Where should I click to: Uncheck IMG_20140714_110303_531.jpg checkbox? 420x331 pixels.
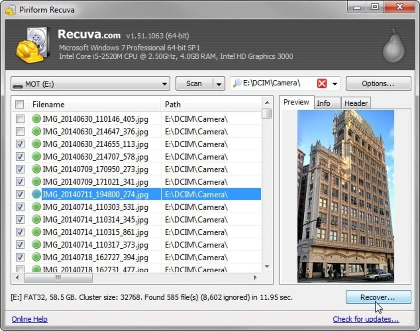click(x=20, y=207)
